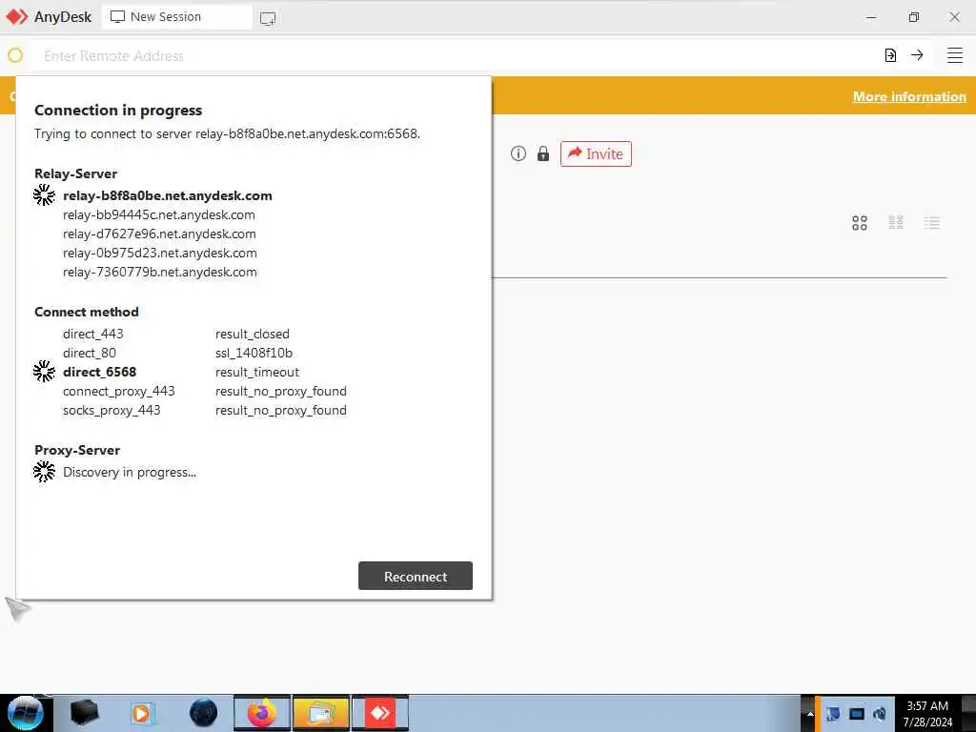The width and height of the screenshot is (976, 732).
Task: Switch to the New Session tab
Action: click(x=176, y=17)
